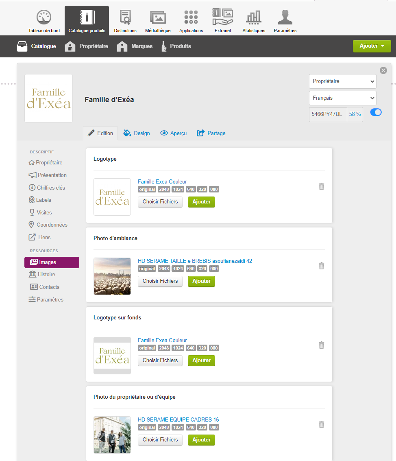This screenshot has height=461, width=396.
Task: Open Présentation in the sidebar
Action: 48,175
